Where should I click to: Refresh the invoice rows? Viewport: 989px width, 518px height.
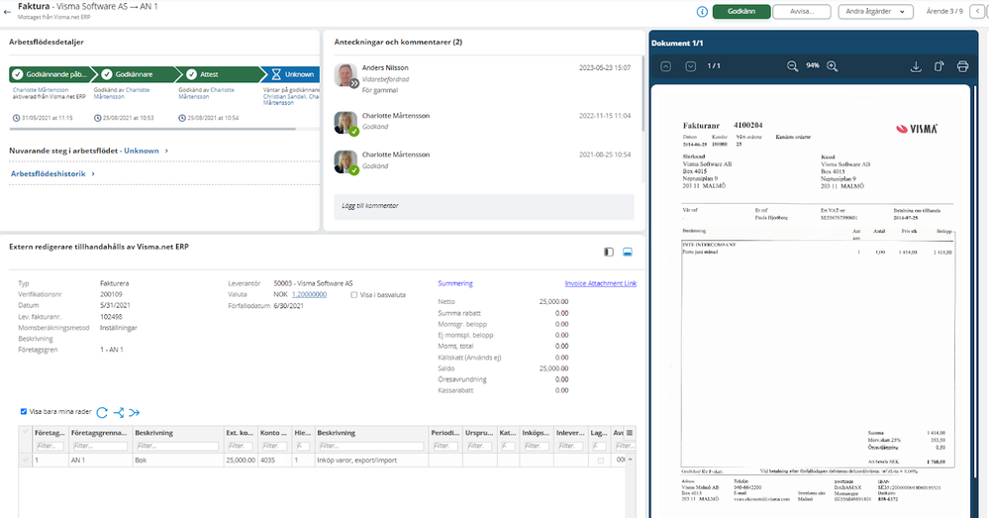(x=102, y=413)
